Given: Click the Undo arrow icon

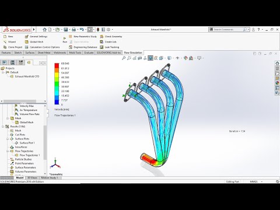Looking at the screenshot, I should coord(82,30).
